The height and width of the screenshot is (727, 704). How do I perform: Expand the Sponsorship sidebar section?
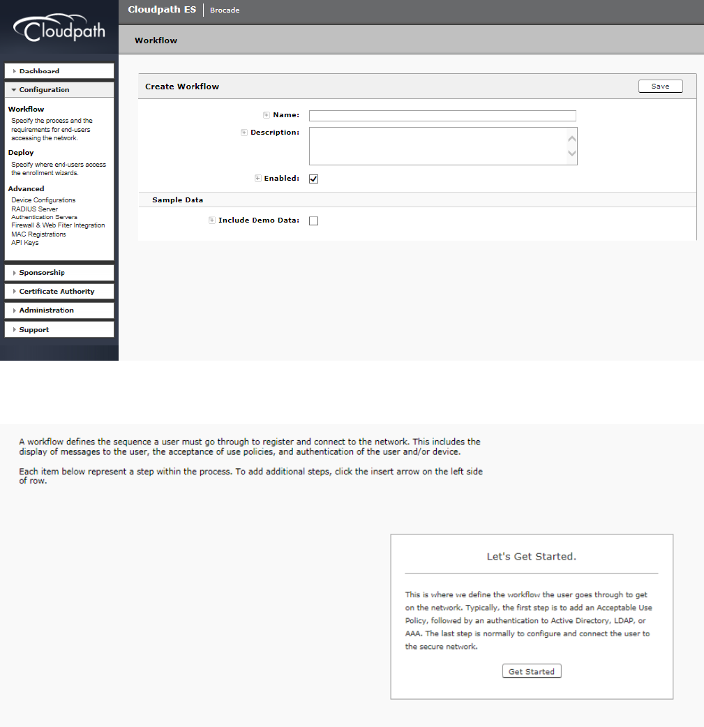pos(59,273)
